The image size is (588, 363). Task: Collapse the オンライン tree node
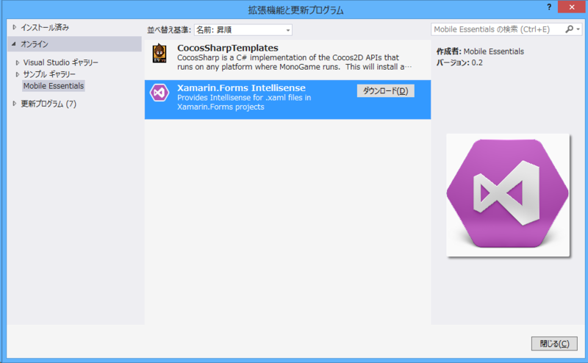(x=14, y=44)
